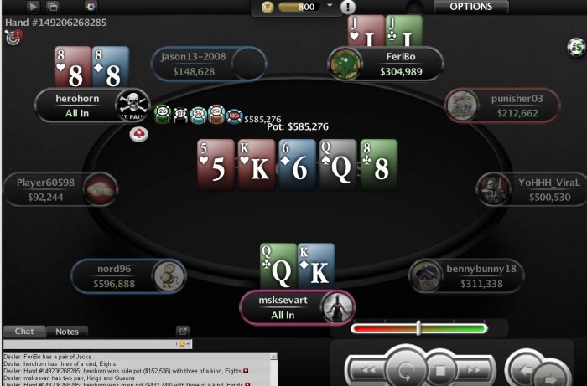Click the chat log scrollbar up arrow
This screenshot has width=587, height=386.
point(274,357)
